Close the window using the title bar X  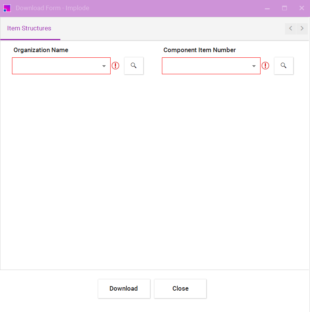(x=301, y=8)
